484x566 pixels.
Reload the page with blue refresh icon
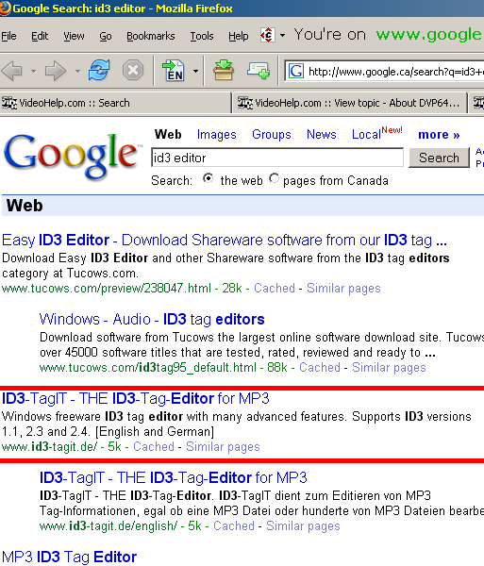click(x=99, y=70)
